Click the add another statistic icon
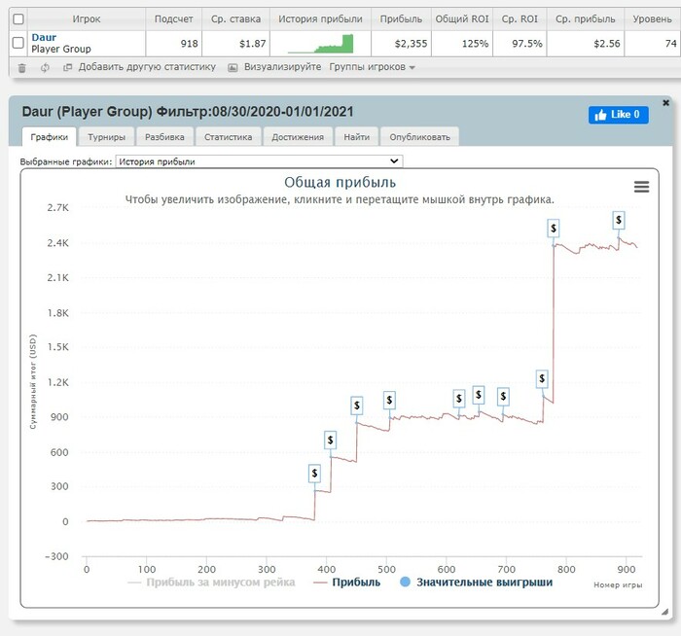Image resolution: width=681 pixels, height=636 pixels. pos(67,67)
